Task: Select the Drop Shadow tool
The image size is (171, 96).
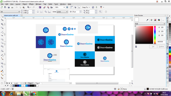Action: (2, 63)
